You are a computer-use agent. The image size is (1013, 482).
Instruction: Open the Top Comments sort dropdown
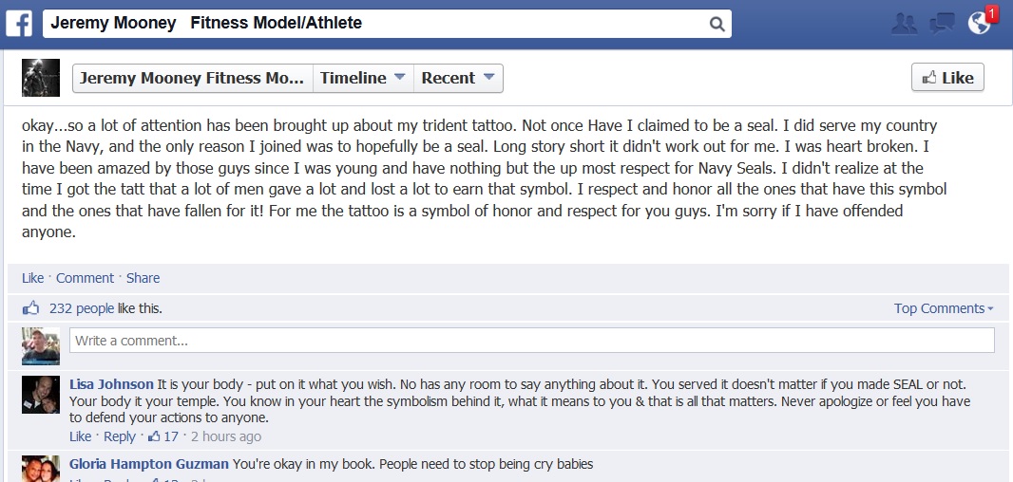pyautogui.click(x=943, y=308)
